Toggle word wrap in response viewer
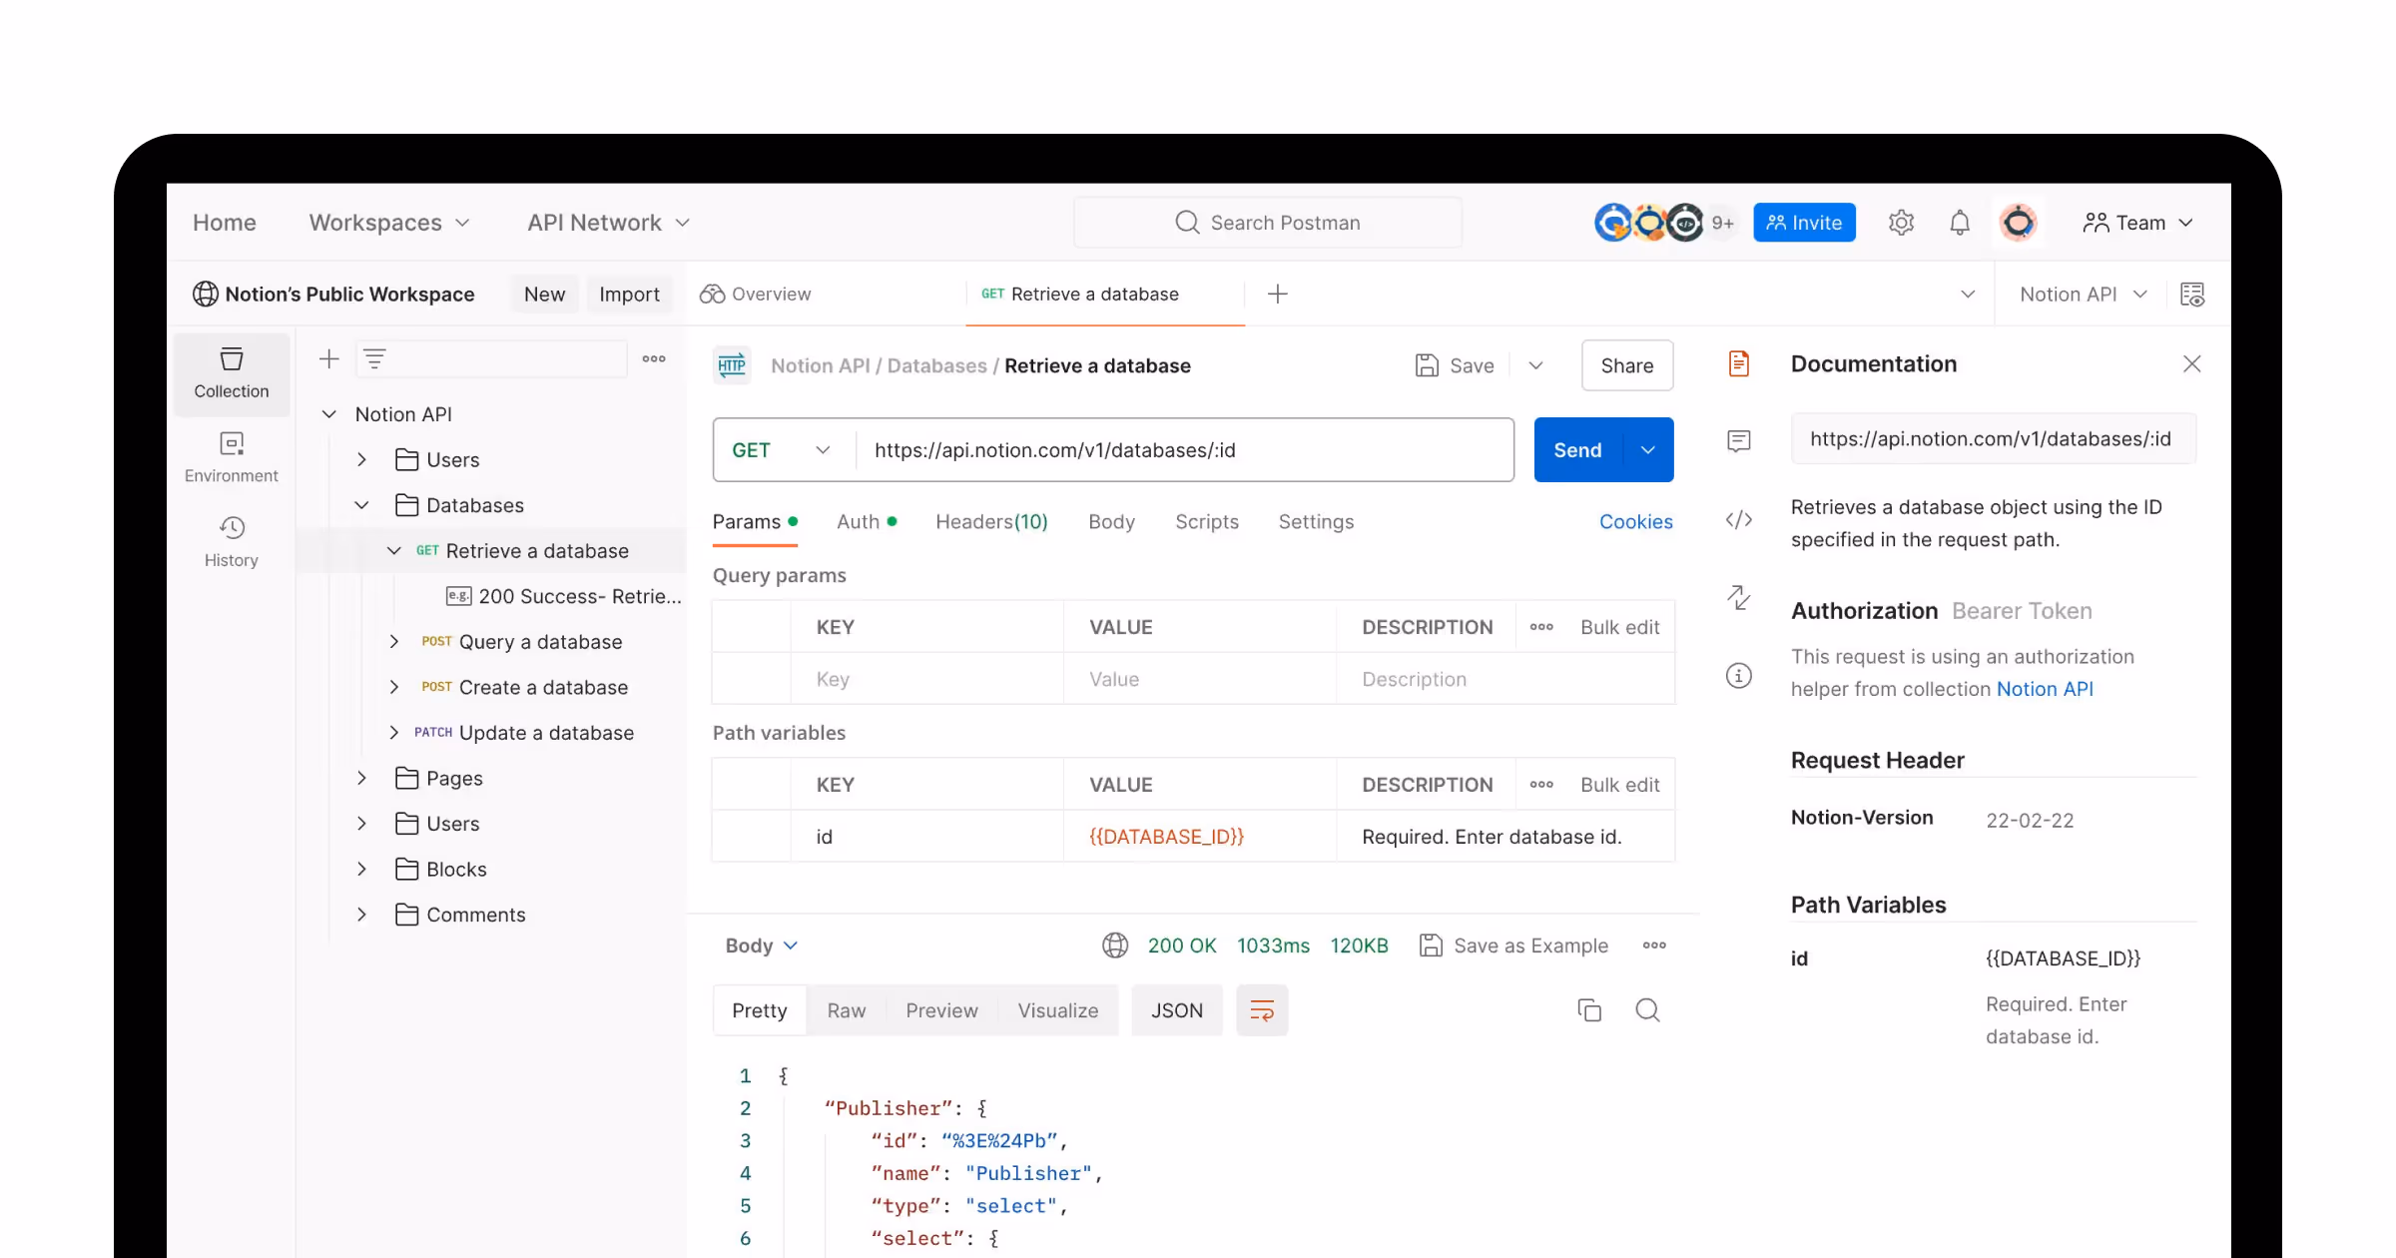 pyautogui.click(x=1261, y=1010)
